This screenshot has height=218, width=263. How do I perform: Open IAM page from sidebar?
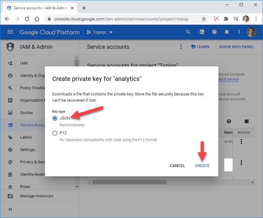[x=24, y=63]
